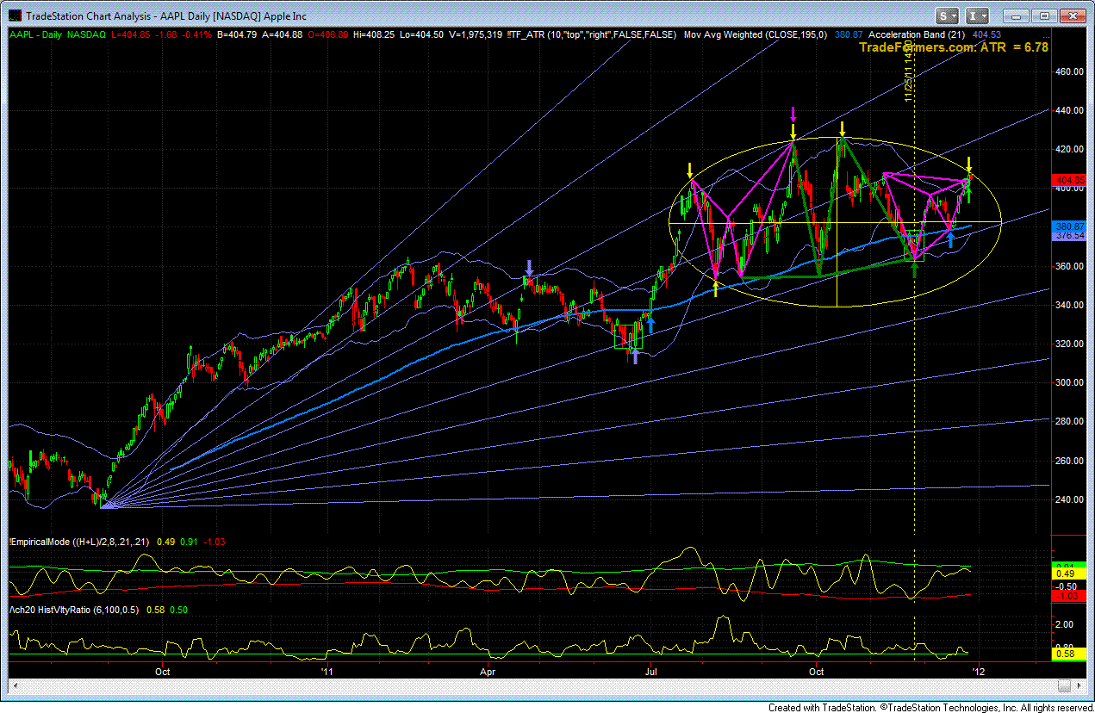Click the 280.00 price axis label
Screen dimensions: 1095x713
pyautogui.click(x=1069, y=421)
